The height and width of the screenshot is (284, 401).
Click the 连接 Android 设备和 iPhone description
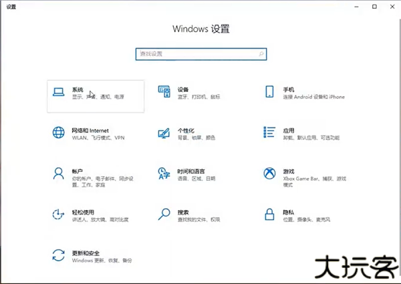point(314,97)
